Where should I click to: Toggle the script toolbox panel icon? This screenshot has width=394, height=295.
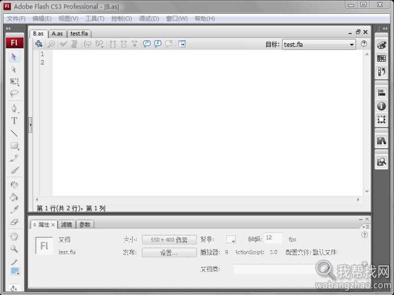point(182,44)
